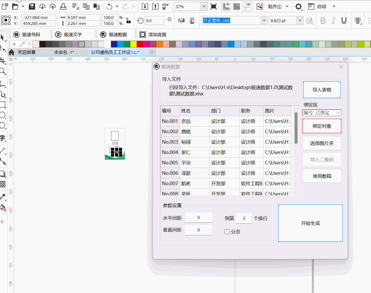Toggle rulers display
This screenshot has height=293, width=371.
[x=226, y=6]
